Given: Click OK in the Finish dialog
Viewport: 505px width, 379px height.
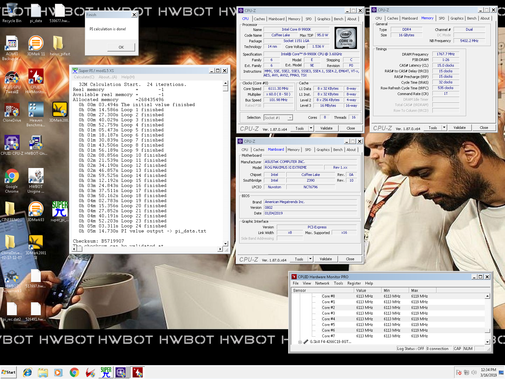Looking at the screenshot, I should (x=121, y=47).
